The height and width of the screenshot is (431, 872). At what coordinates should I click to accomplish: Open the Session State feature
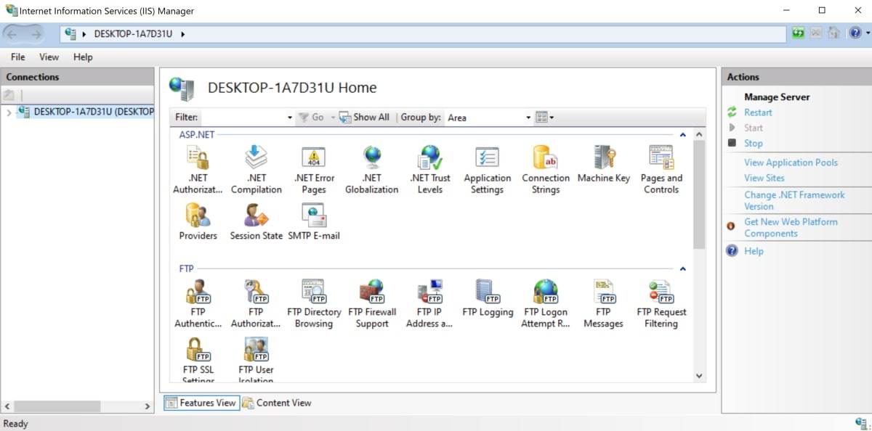point(256,221)
